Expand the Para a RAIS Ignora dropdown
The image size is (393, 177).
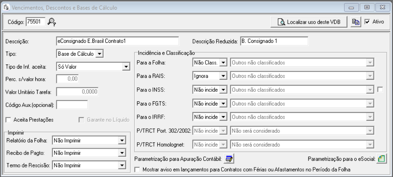pos(223,76)
